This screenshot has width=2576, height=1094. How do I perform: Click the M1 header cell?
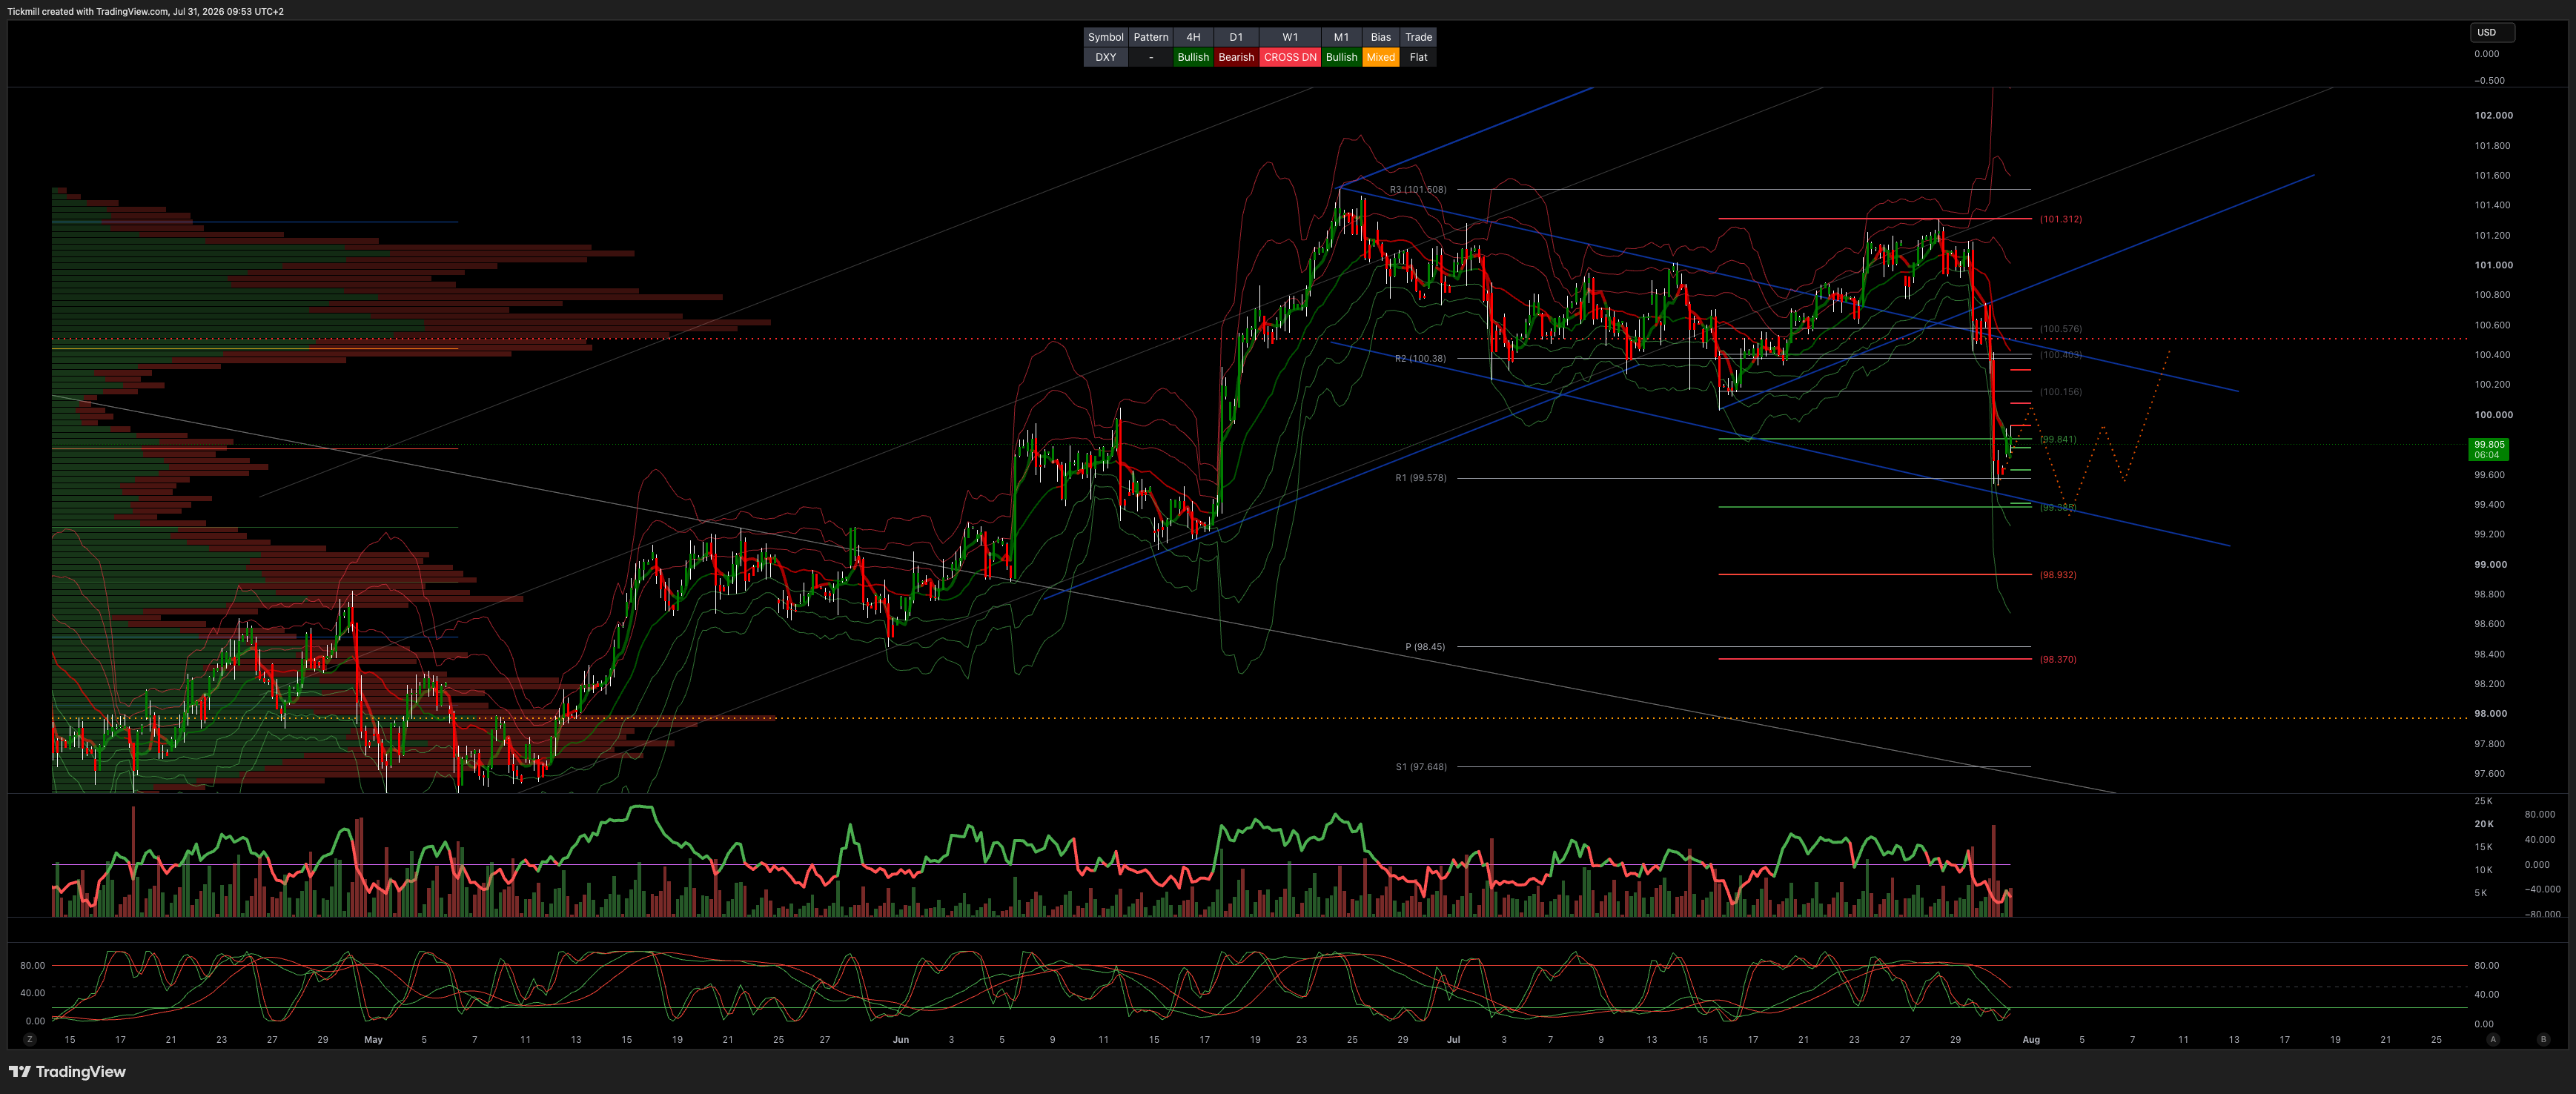1341,37
